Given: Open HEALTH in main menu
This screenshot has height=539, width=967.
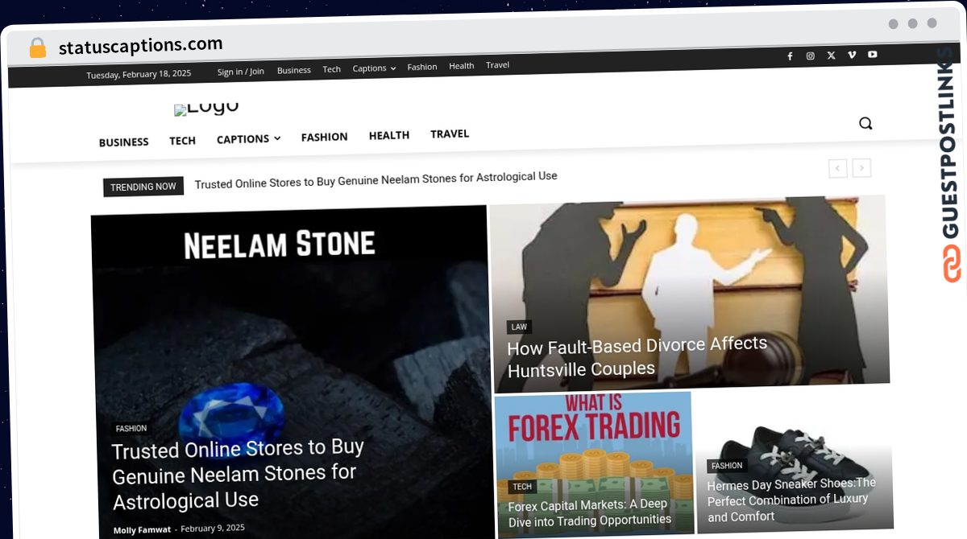Looking at the screenshot, I should pyautogui.click(x=389, y=135).
